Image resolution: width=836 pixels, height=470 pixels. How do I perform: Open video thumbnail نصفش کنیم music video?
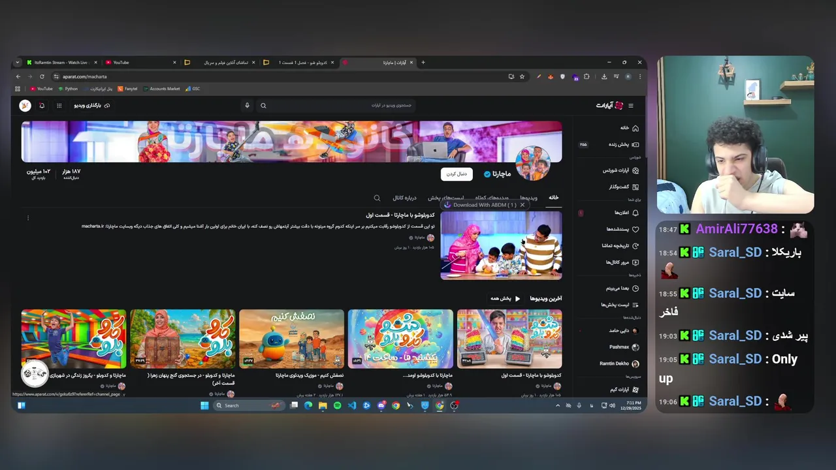[291, 339]
